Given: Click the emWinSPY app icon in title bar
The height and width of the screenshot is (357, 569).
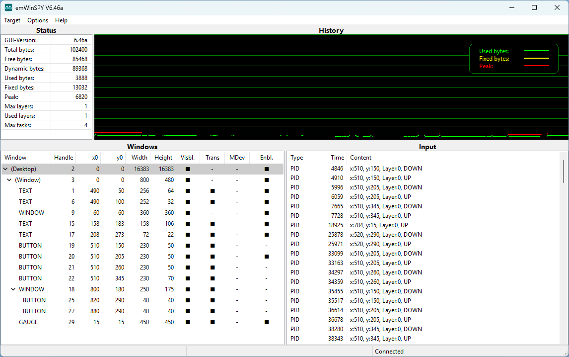Looking at the screenshot, I should coord(8,7).
